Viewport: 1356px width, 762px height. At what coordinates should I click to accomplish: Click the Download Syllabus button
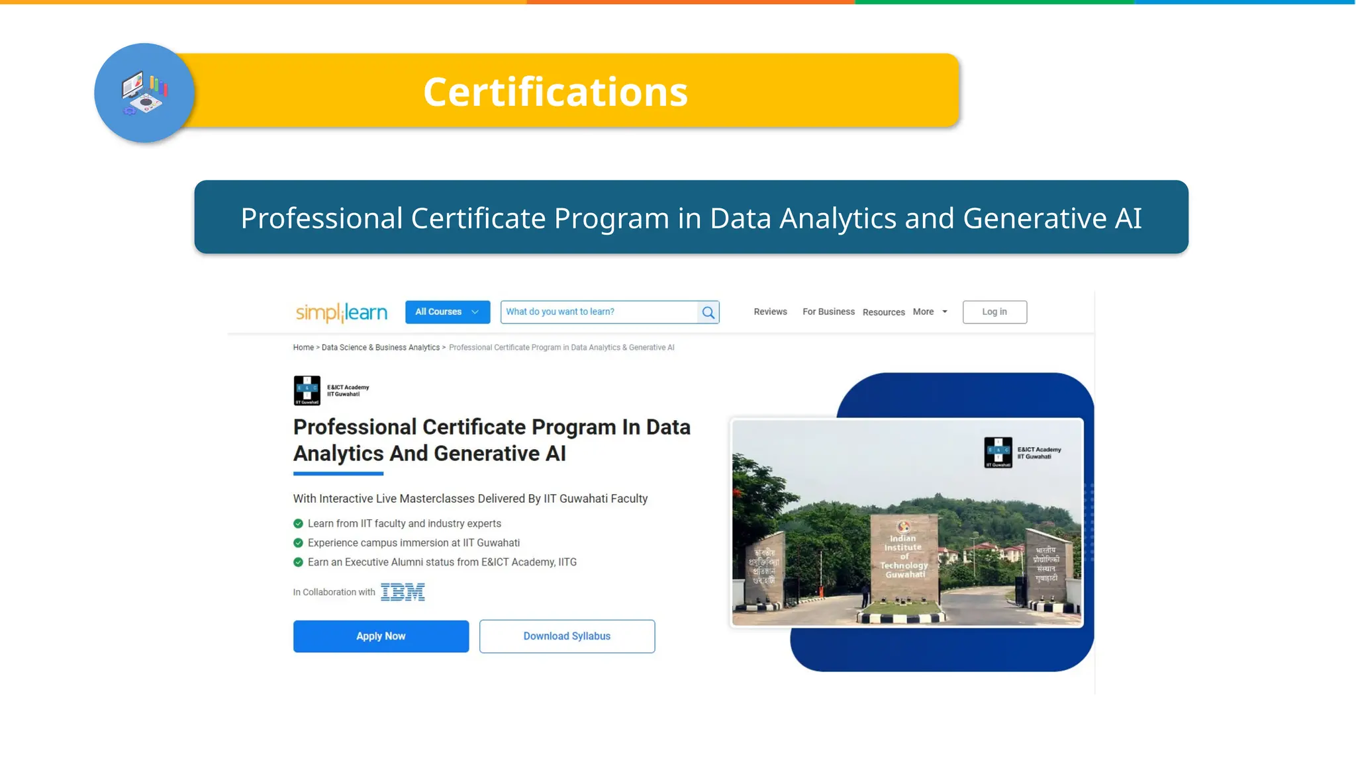[567, 636]
